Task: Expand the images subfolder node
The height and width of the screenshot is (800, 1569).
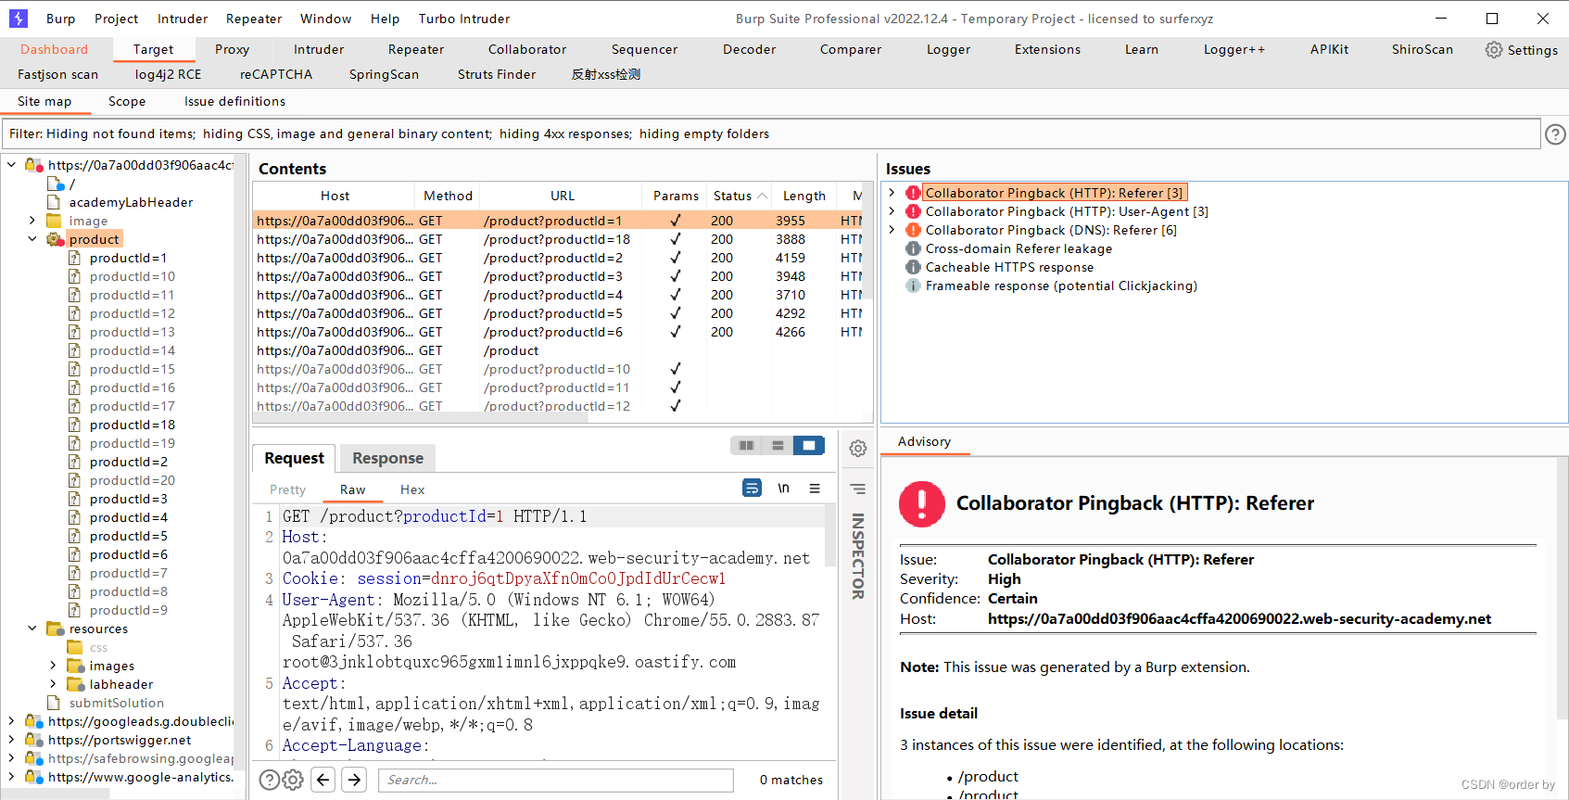Action: pyautogui.click(x=53, y=666)
